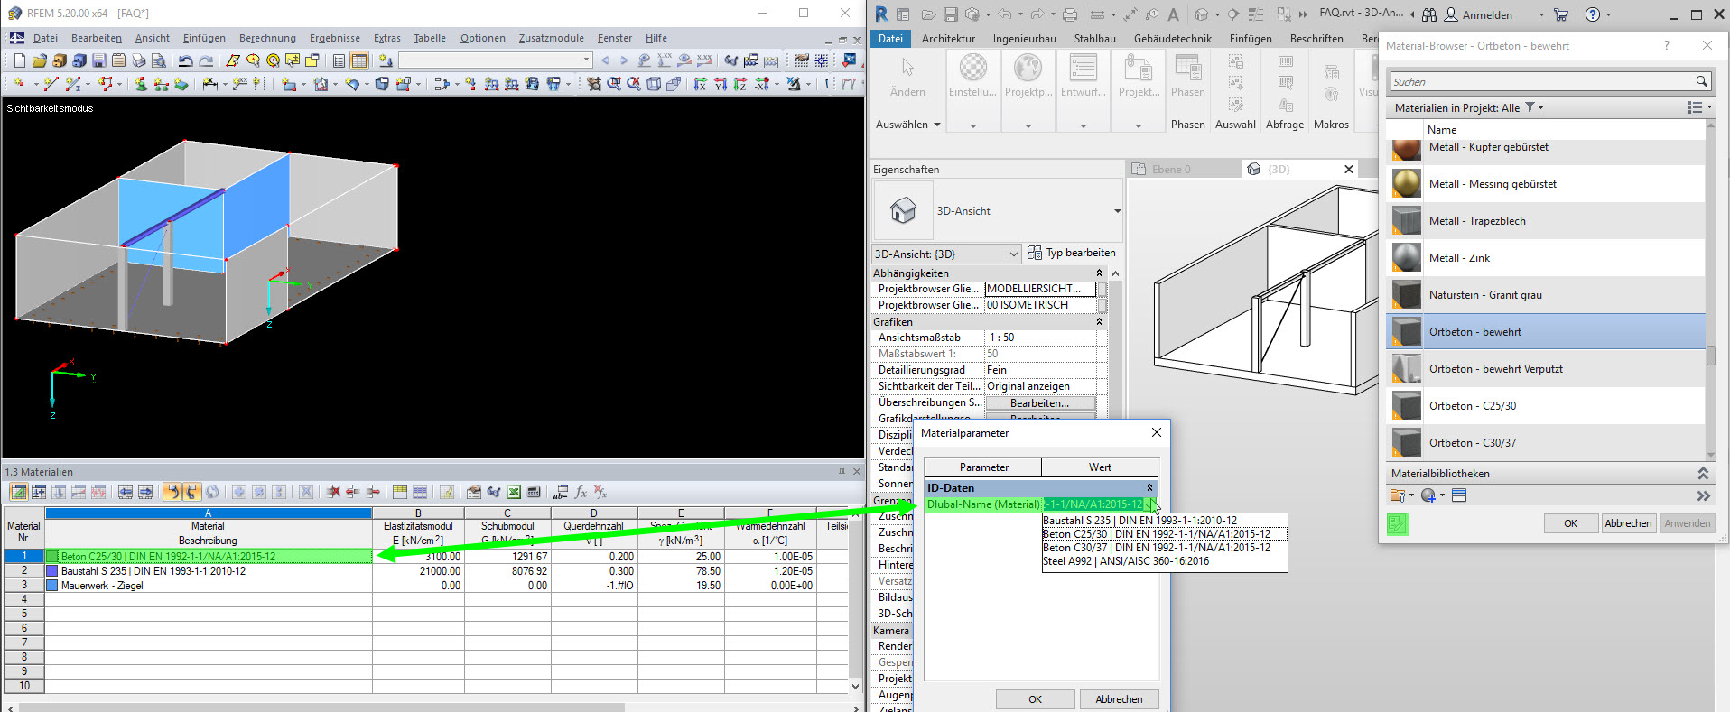
Task: Click the search magnifier in Material-Browser
Action: tap(1701, 81)
